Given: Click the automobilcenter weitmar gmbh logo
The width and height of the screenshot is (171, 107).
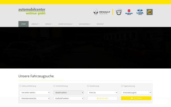Looking at the screenshot, I should click(32, 11).
